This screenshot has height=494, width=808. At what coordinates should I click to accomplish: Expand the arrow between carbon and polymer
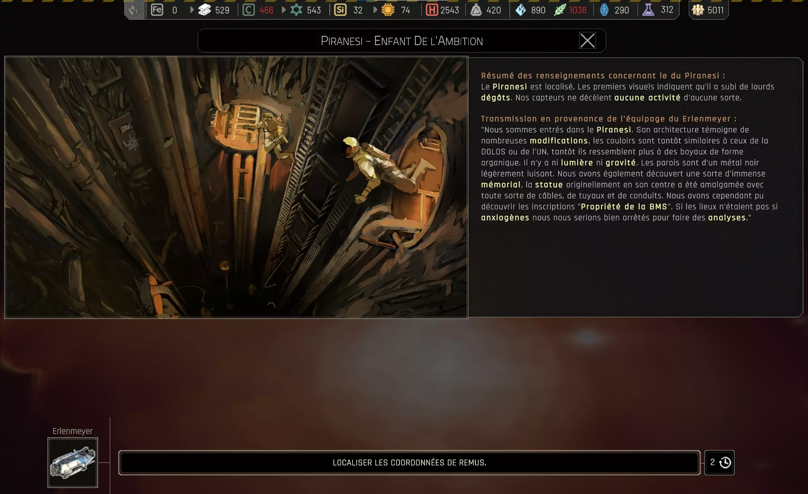(283, 10)
